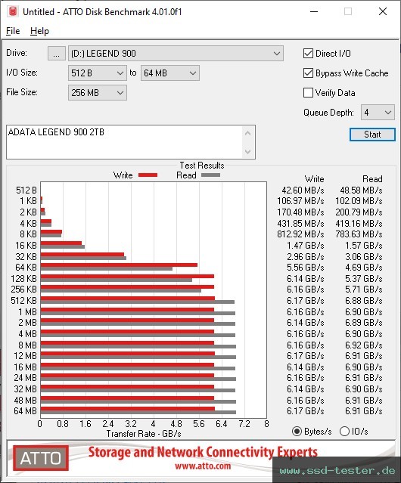Close the ATTO Disk Benchmark window

pos(383,11)
